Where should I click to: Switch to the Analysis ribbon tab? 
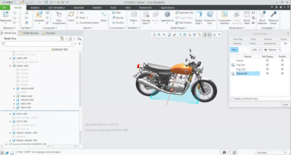[35, 8]
